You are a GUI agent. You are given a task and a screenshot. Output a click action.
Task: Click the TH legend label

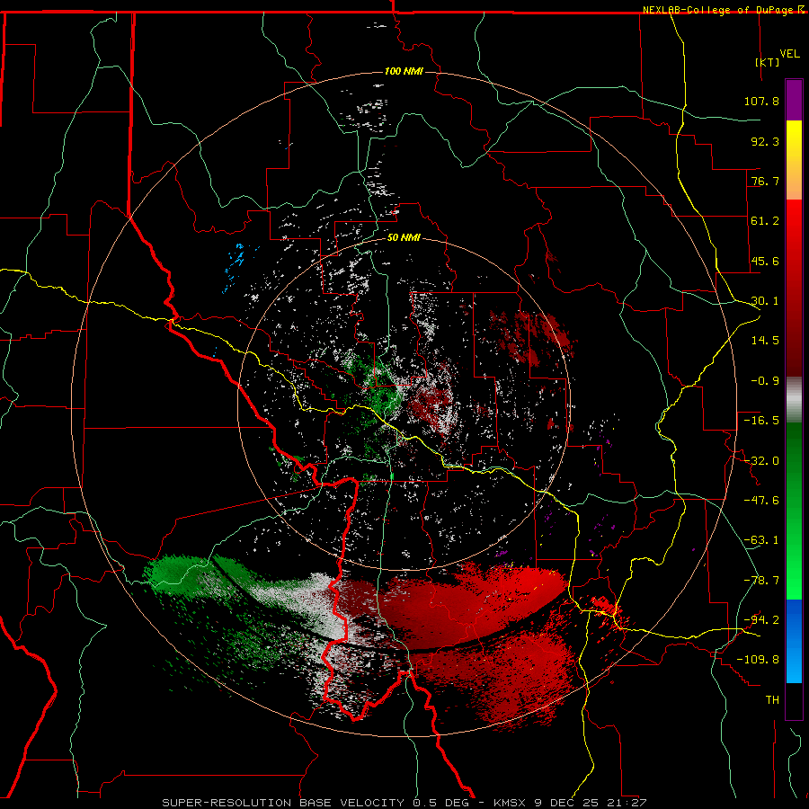pyautogui.click(x=772, y=700)
